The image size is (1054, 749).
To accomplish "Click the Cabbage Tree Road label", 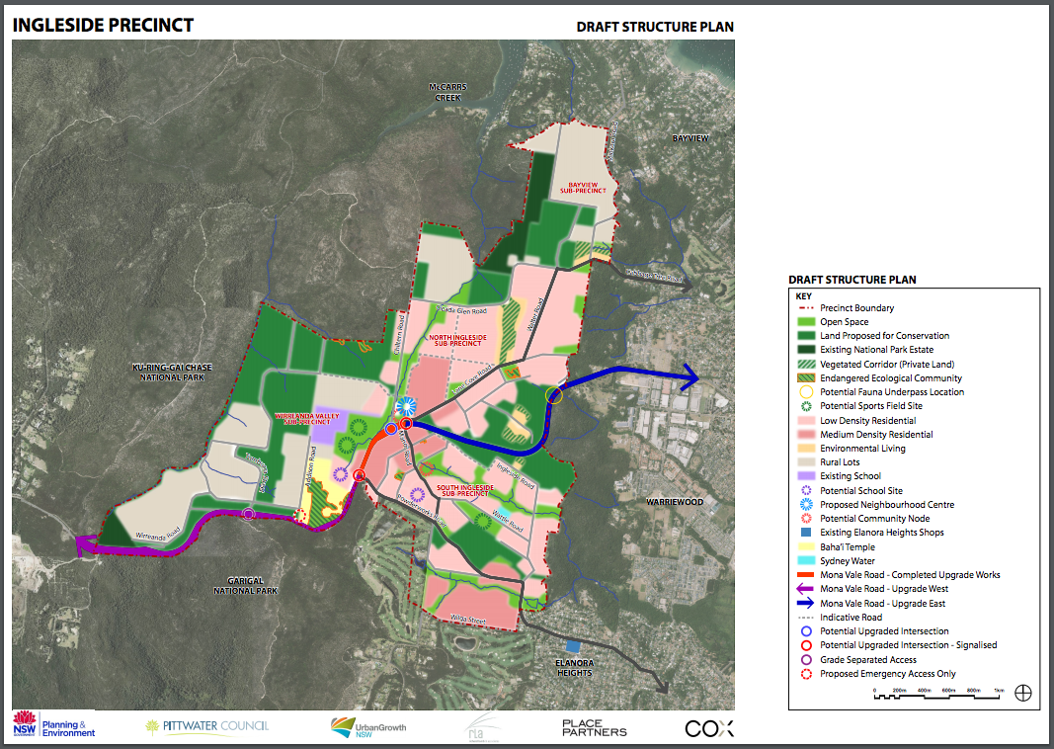I will pos(654,275).
